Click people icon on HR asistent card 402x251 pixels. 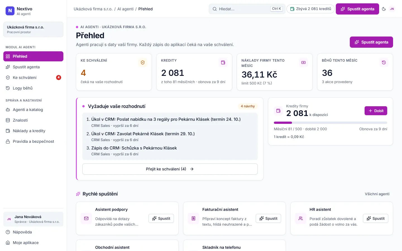pyautogui.click(x=301, y=218)
